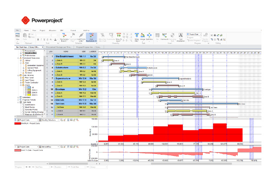Select the Construction tree item

click(x=31, y=53)
